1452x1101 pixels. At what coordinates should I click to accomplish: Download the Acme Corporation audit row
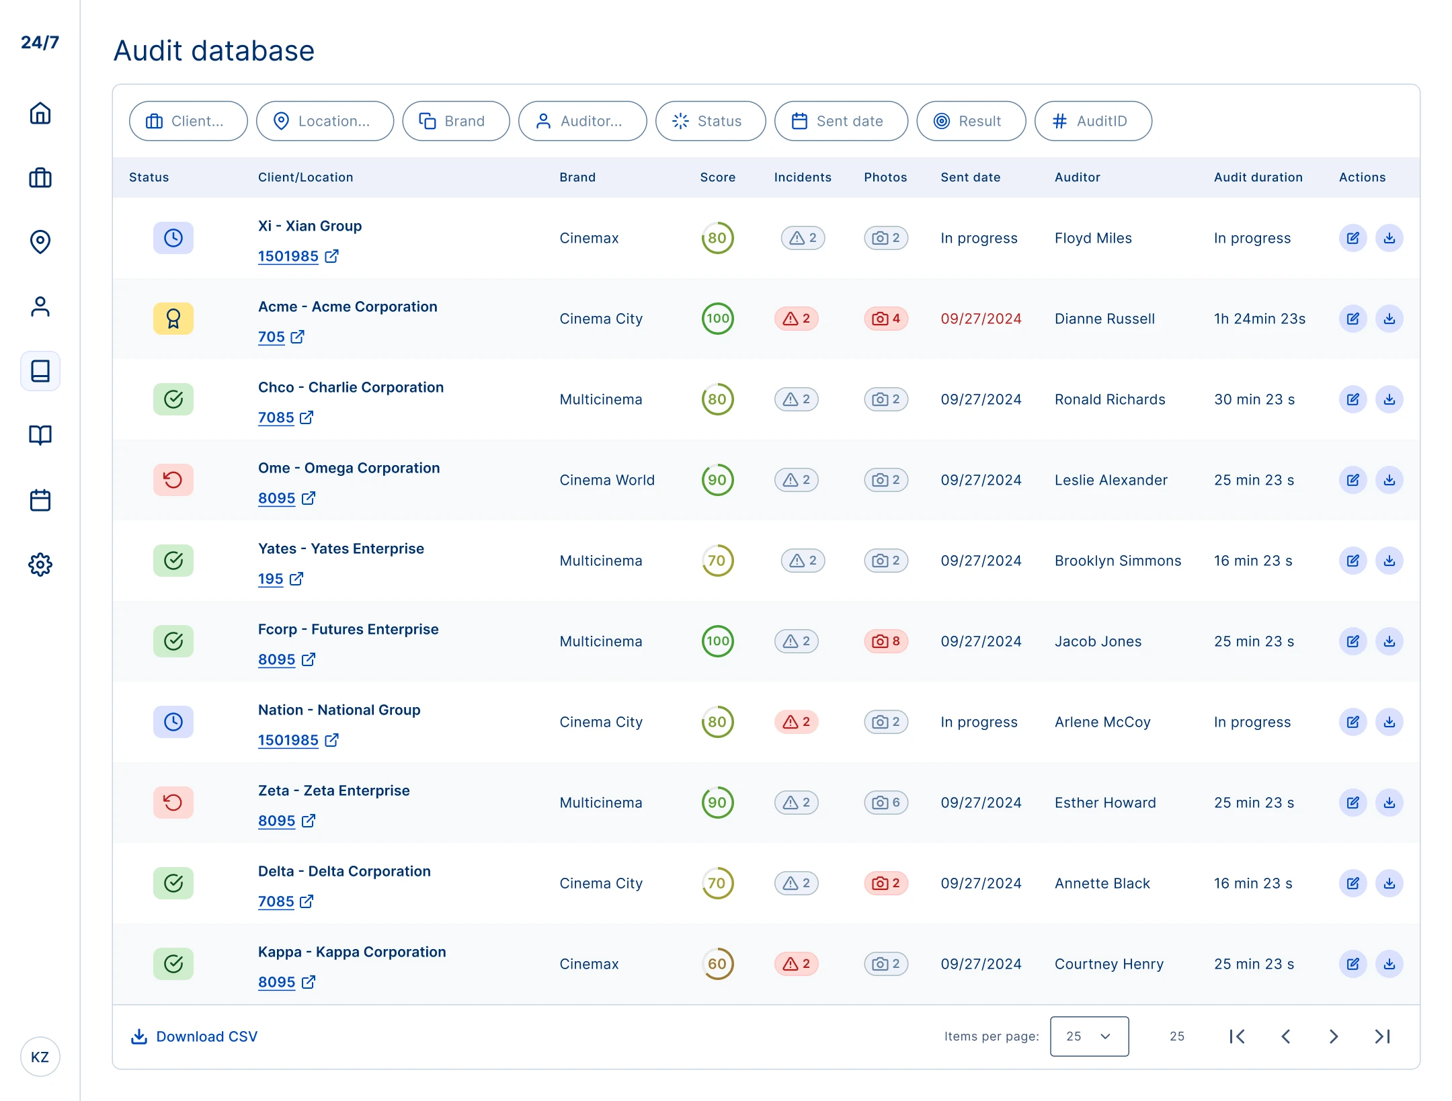click(1389, 319)
